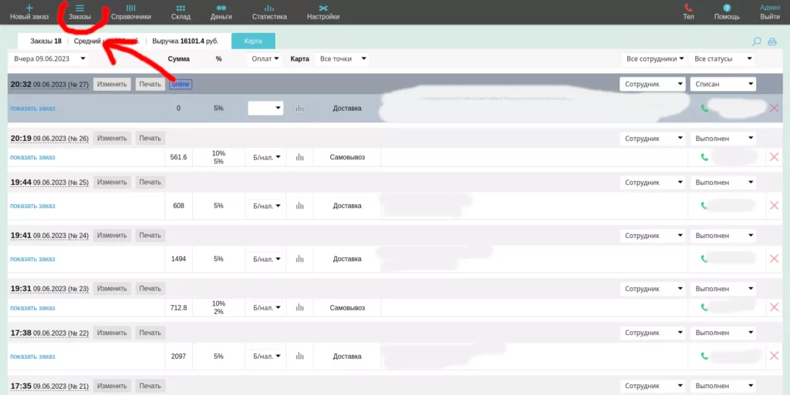Expand the Вчера 09.06.2023 date dropdown
Screen dimensions: 790x395
click(49, 59)
